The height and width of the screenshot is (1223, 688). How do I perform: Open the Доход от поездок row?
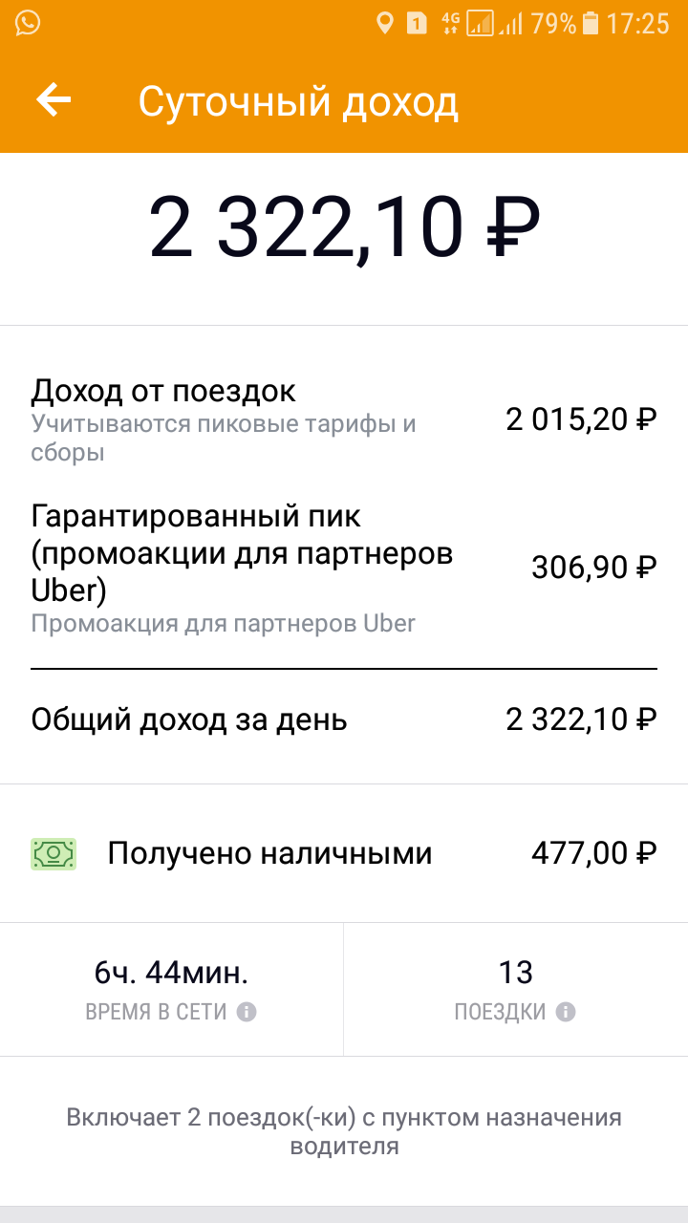(x=344, y=419)
